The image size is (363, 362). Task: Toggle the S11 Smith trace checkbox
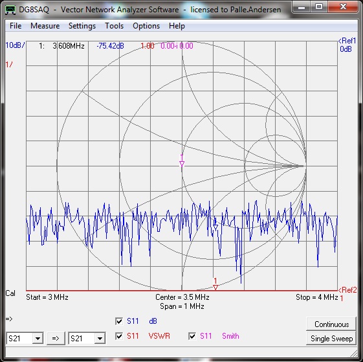192,336
